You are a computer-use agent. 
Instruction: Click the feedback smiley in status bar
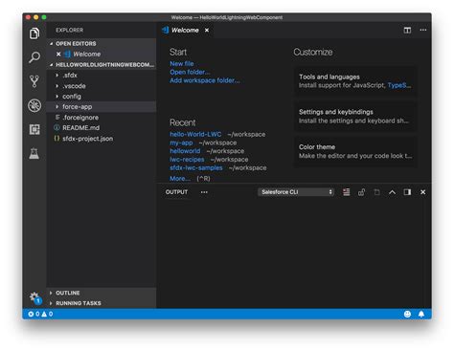pyautogui.click(x=407, y=314)
